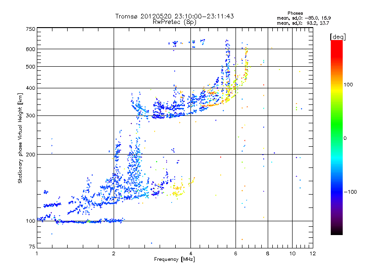This screenshot has height=276, width=368.
Task: Click the y-axis tick label '750'
Action: click(x=30, y=29)
